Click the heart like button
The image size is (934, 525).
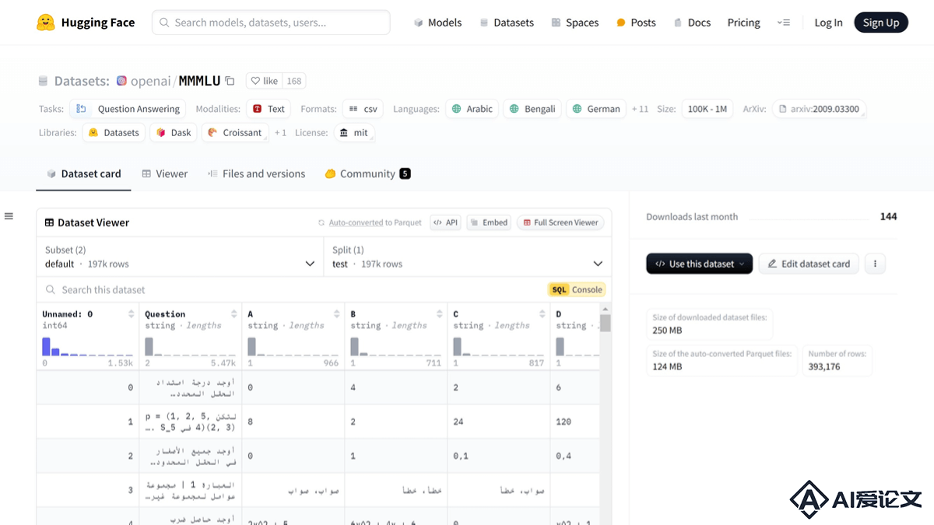point(265,81)
